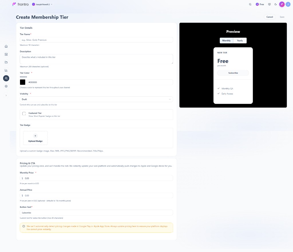Screen dimensions: 293x252
Task: Open the bar chart analytics icon
Action: (x=6, y=70)
